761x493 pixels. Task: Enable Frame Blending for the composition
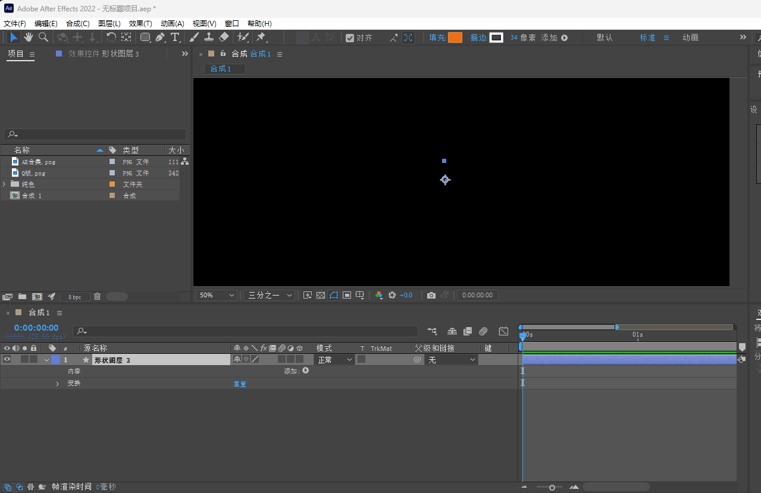(468, 331)
